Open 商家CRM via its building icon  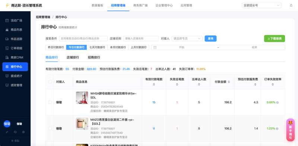(7, 57)
